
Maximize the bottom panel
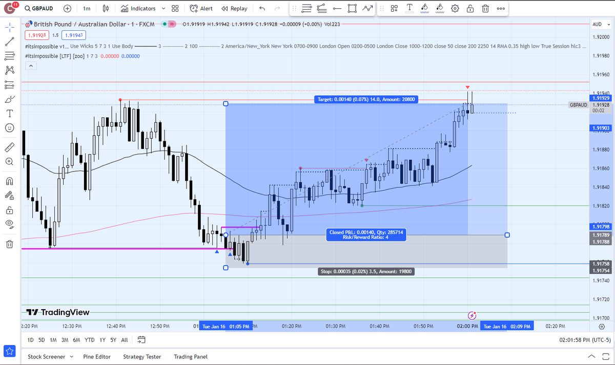(x=605, y=356)
